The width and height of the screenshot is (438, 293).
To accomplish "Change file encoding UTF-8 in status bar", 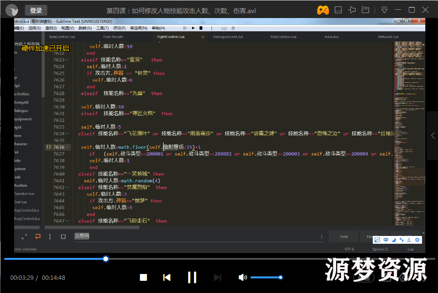I will pyautogui.click(x=349, y=249).
